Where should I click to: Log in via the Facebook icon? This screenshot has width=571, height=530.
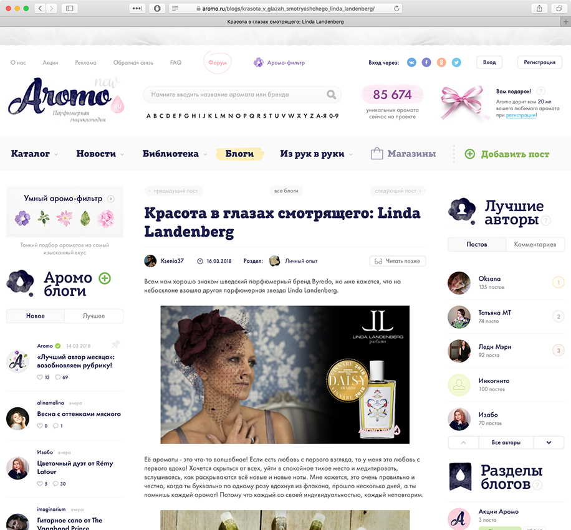426,62
